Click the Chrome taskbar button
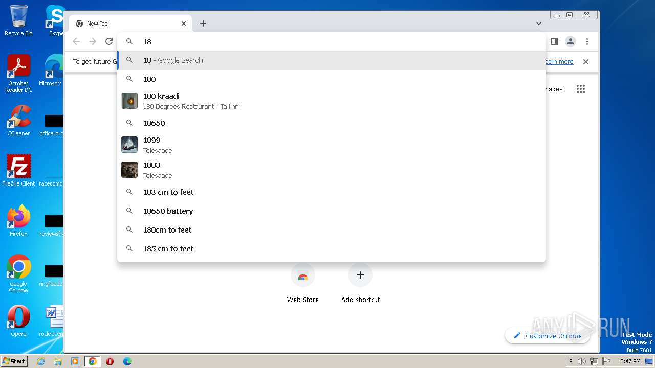The height and width of the screenshot is (368, 655). [x=93, y=361]
